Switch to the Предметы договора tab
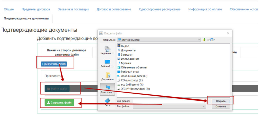259x115 pixels. (x=36, y=9)
